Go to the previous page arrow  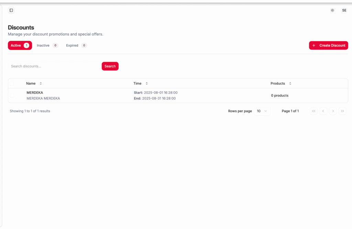pos(323,111)
